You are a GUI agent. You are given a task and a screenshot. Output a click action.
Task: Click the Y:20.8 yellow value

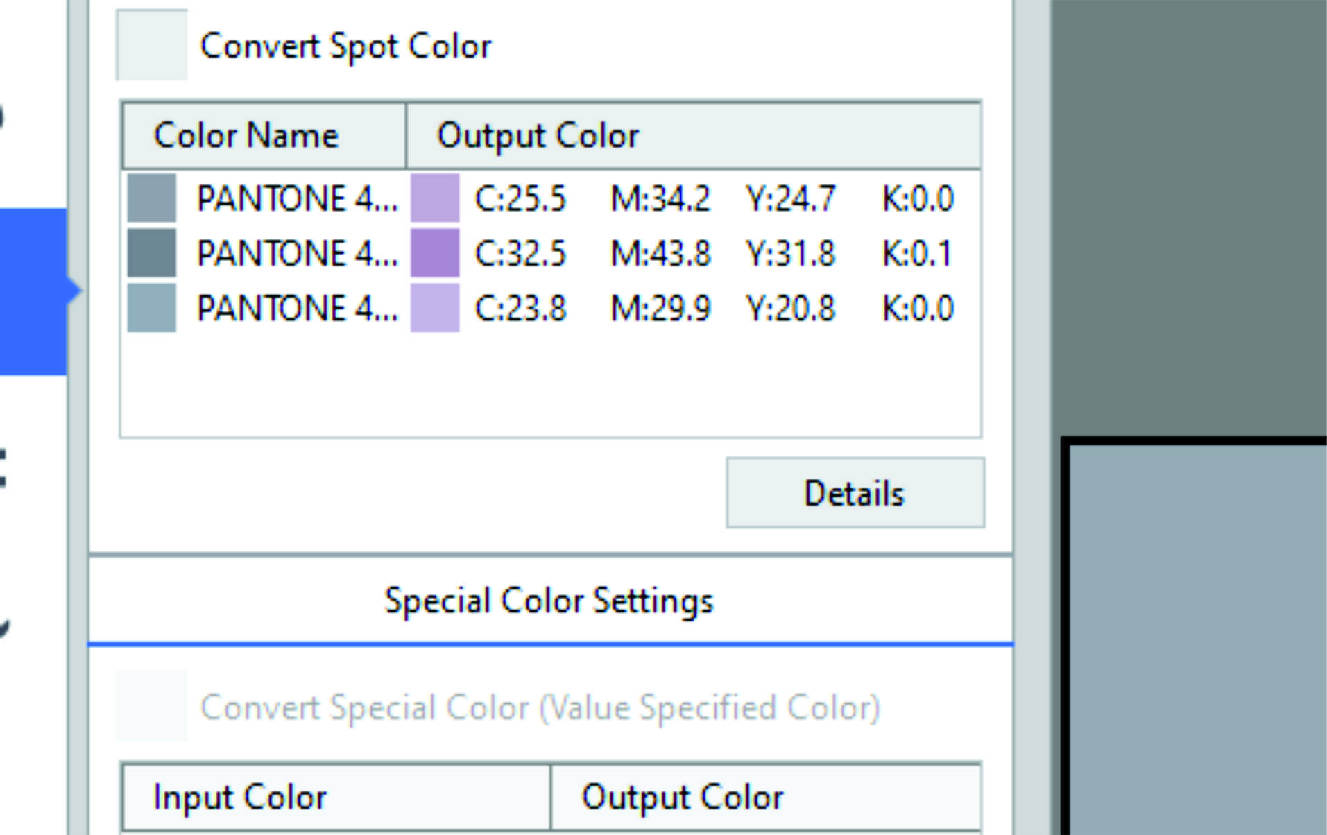791,308
